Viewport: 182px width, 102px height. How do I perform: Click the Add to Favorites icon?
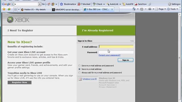9,9
